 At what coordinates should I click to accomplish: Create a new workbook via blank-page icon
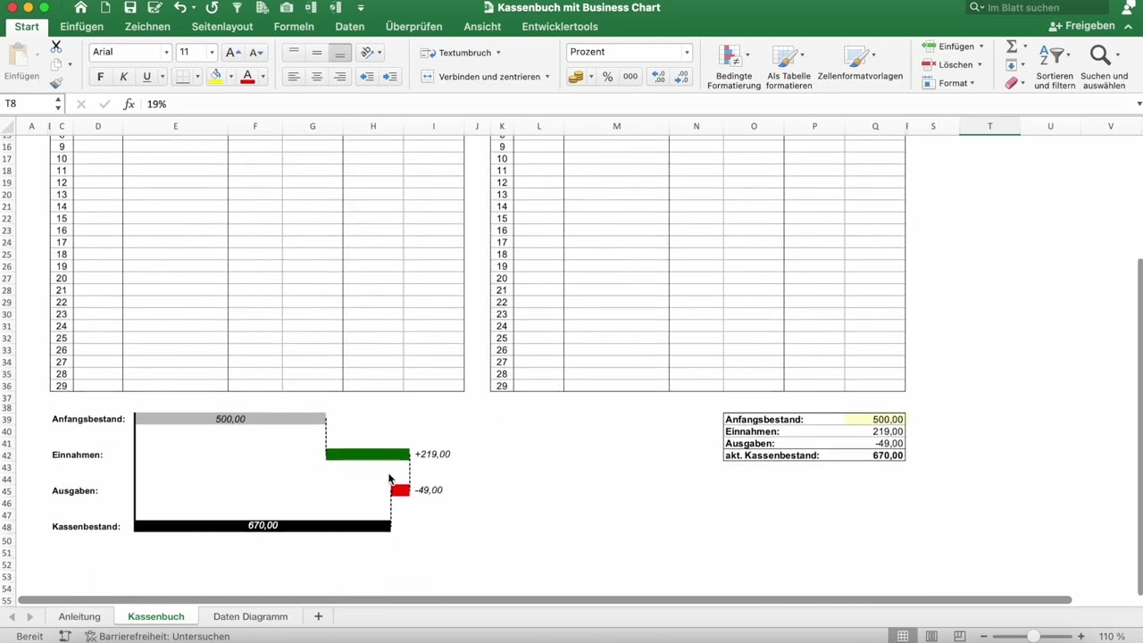pos(106,7)
